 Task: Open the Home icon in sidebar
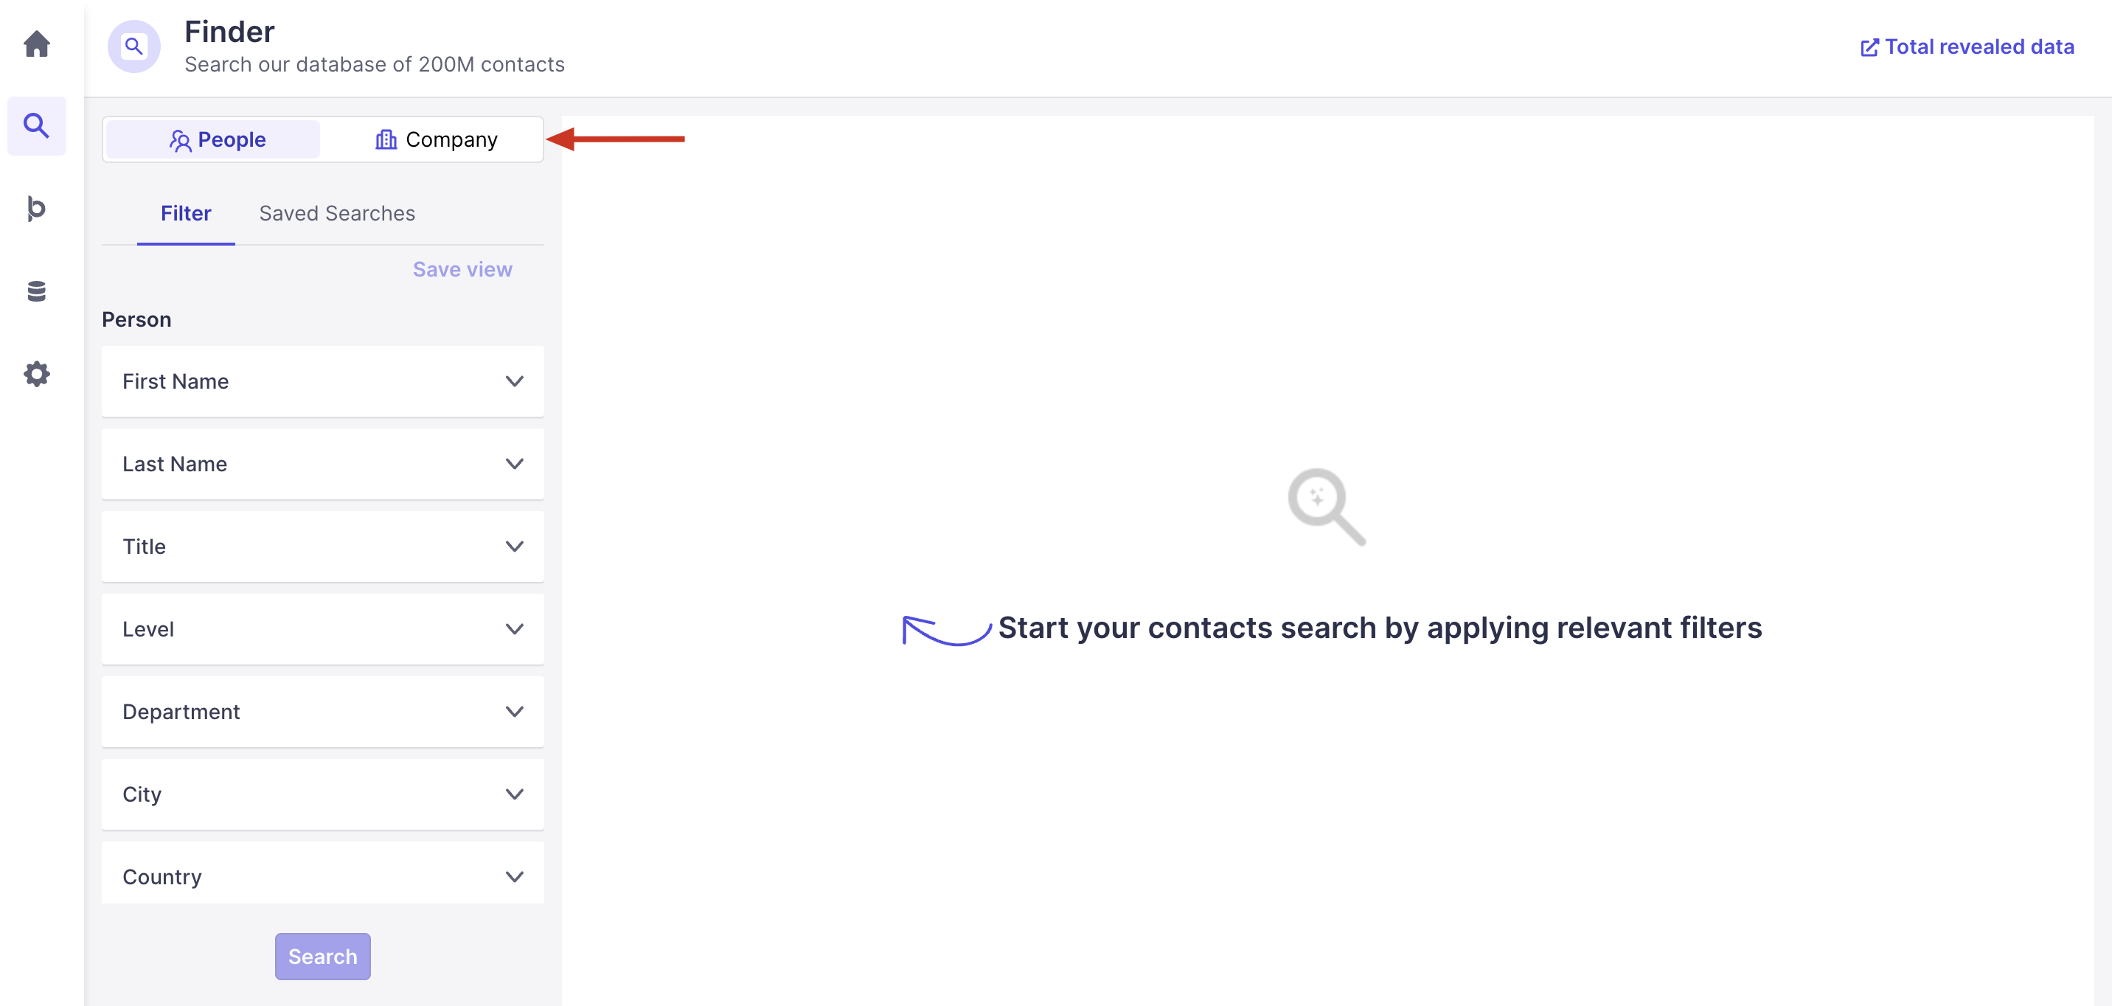[x=36, y=44]
